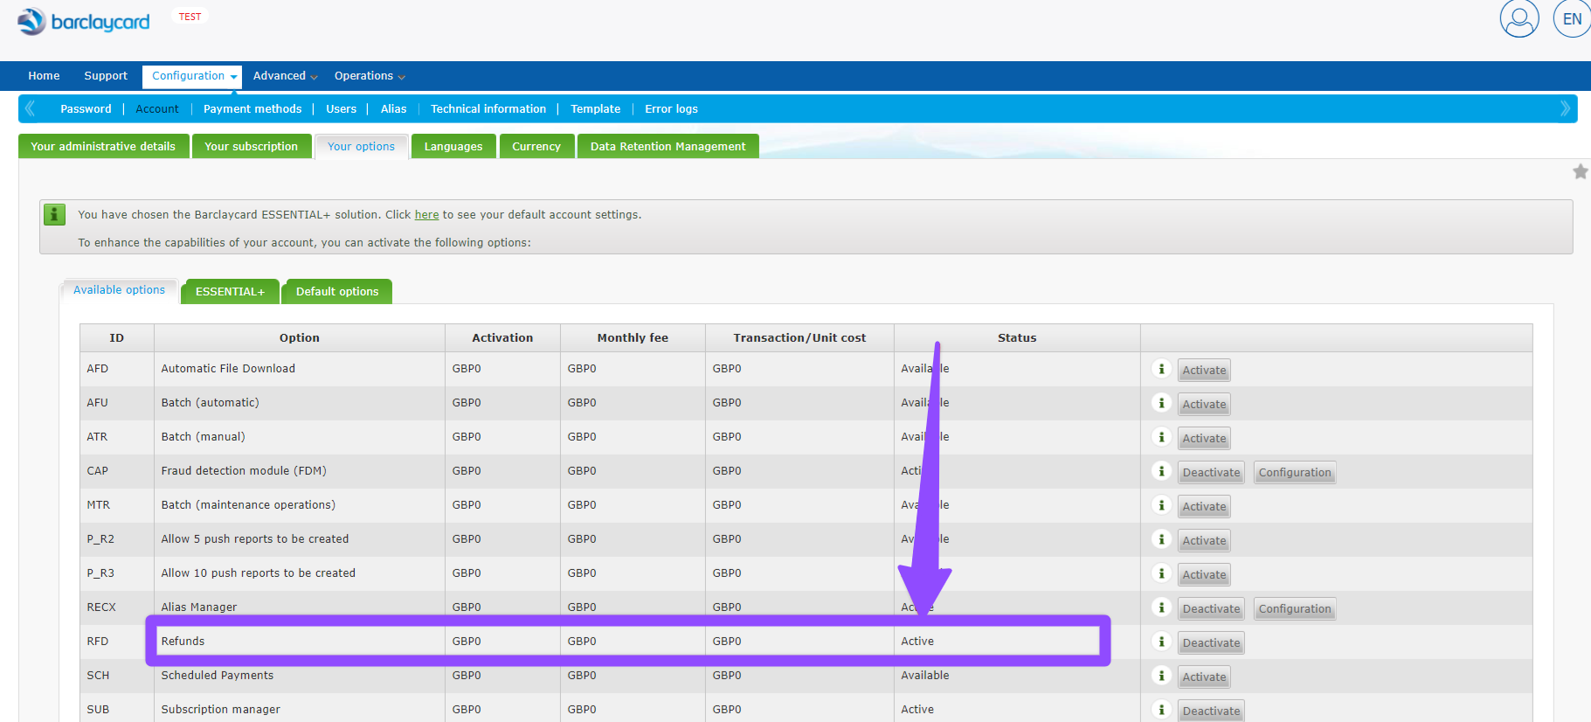Show info for Refunds option

point(1161,642)
